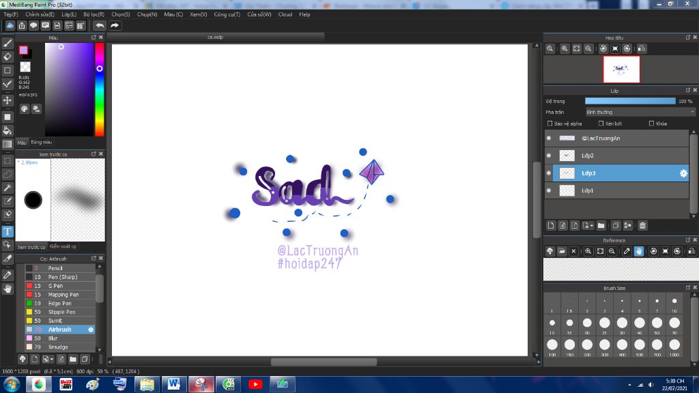This screenshot has width=699, height=393.
Task: Open the Cloud menu
Action: 285,14
